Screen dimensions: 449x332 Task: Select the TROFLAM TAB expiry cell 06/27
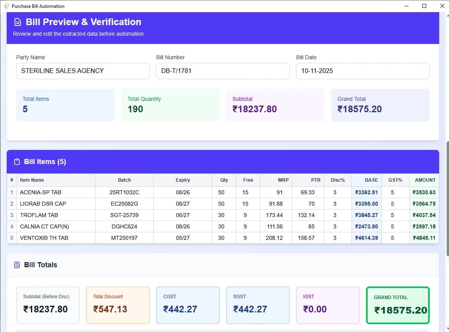tap(183, 215)
